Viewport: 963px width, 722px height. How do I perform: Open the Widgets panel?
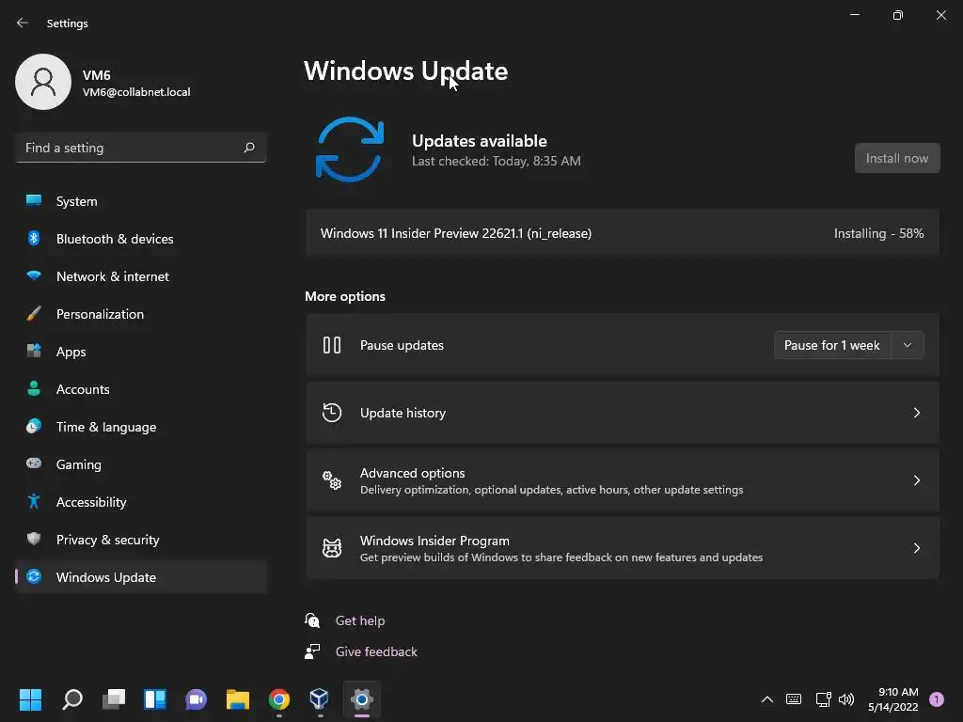tap(155, 699)
